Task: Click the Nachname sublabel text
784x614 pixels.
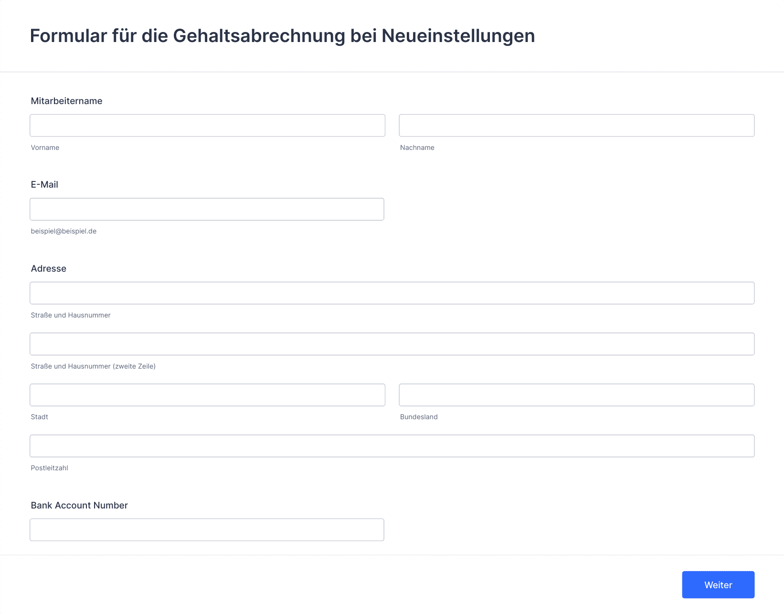Action: pyautogui.click(x=417, y=148)
